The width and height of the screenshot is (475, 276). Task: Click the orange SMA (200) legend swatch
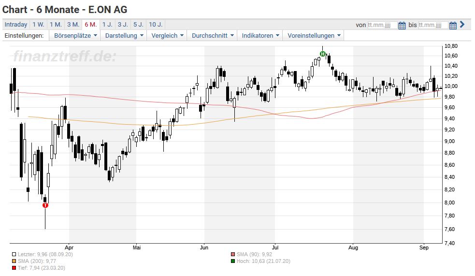(x=14, y=261)
